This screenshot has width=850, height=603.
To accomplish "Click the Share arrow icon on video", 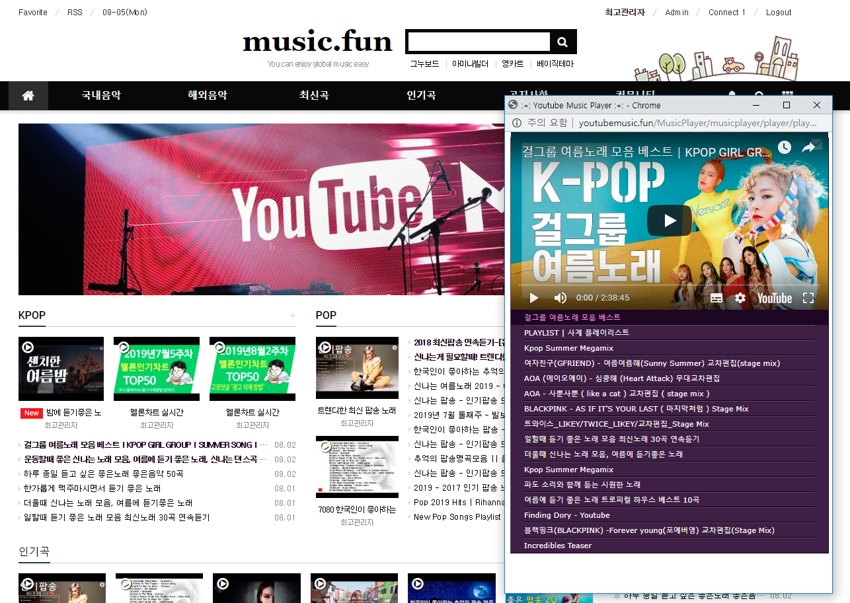I will point(808,148).
